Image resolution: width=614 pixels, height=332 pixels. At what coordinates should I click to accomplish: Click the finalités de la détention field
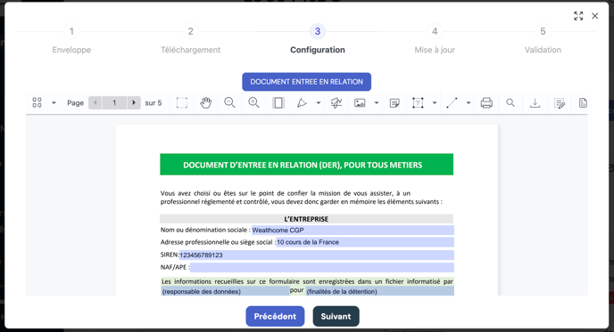380,291
